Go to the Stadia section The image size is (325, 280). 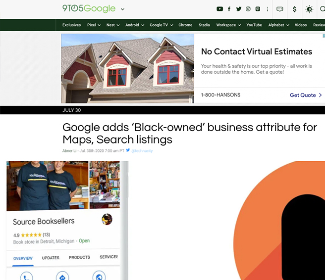(204, 25)
